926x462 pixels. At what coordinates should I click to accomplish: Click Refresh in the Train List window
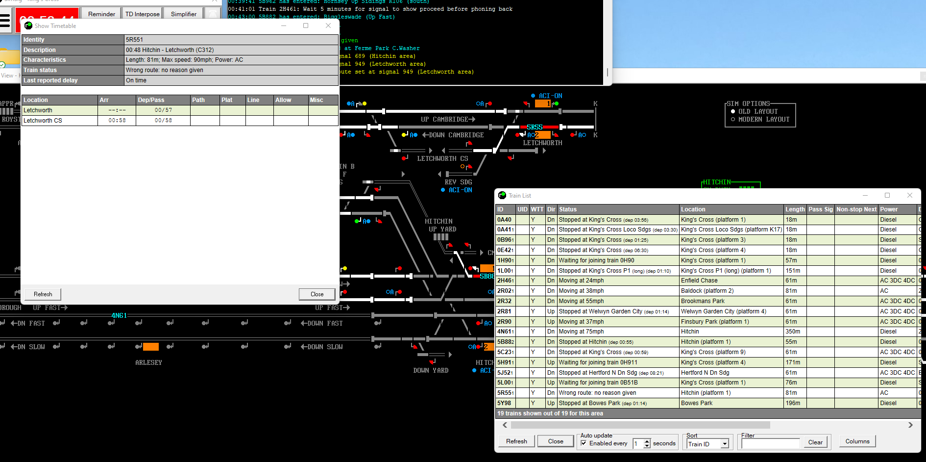[x=516, y=441]
